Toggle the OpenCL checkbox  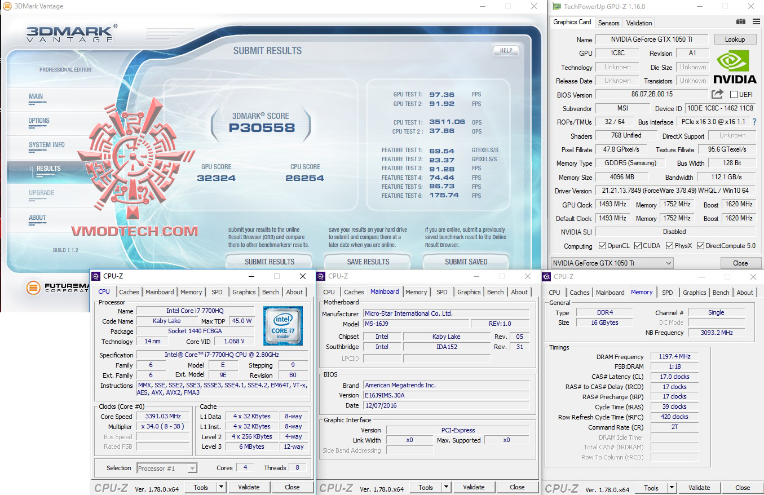602,246
